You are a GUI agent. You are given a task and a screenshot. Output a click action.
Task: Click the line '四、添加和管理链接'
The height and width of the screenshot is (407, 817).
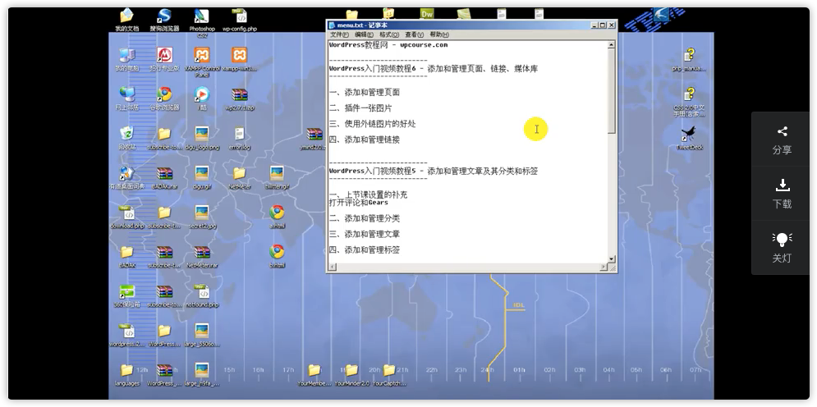pyautogui.click(x=365, y=139)
